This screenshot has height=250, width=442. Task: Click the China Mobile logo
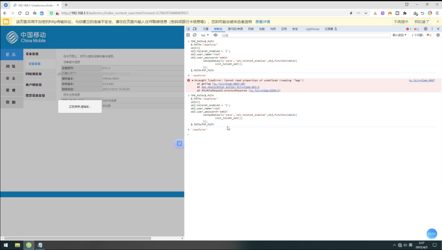click(26, 38)
